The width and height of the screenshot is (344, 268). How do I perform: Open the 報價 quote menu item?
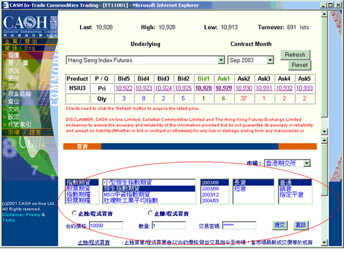(14, 55)
